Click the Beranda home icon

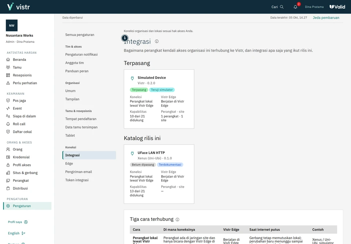pyautogui.click(x=8, y=60)
